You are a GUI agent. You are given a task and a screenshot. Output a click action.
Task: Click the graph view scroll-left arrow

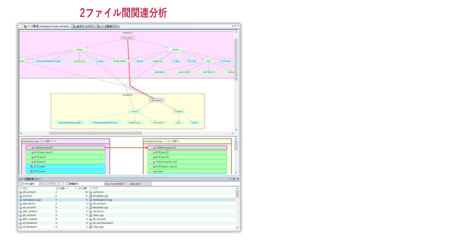click(21, 133)
